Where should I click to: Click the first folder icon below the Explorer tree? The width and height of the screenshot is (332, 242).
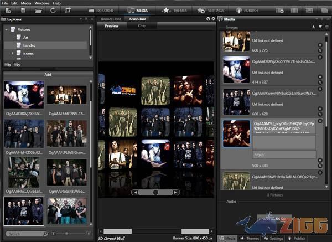(8, 65)
